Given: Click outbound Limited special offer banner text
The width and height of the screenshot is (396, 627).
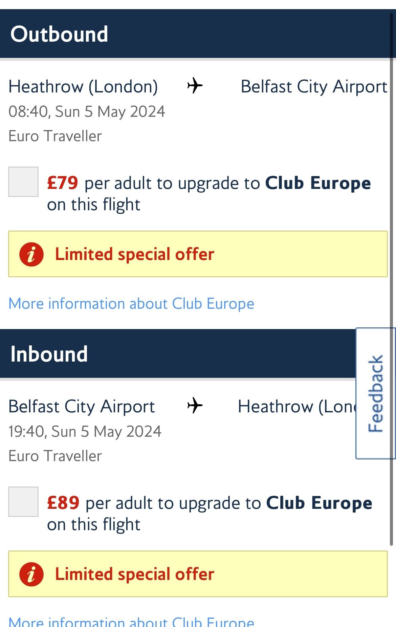Looking at the screenshot, I should click(x=135, y=254).
